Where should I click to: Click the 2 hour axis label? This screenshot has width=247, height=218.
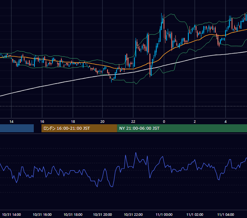tap(195, 122)
